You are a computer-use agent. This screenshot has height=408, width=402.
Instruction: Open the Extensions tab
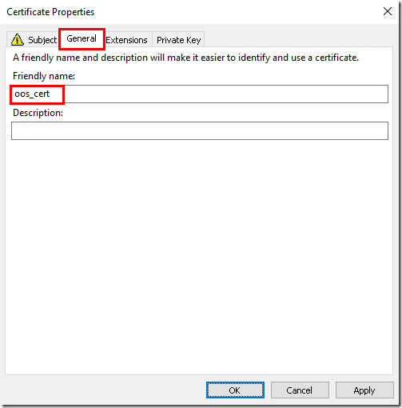click(x=126, y=40)
